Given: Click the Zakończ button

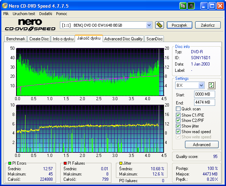Looking at the screenshot, I should pyautogui.click(x=208, y=25).
